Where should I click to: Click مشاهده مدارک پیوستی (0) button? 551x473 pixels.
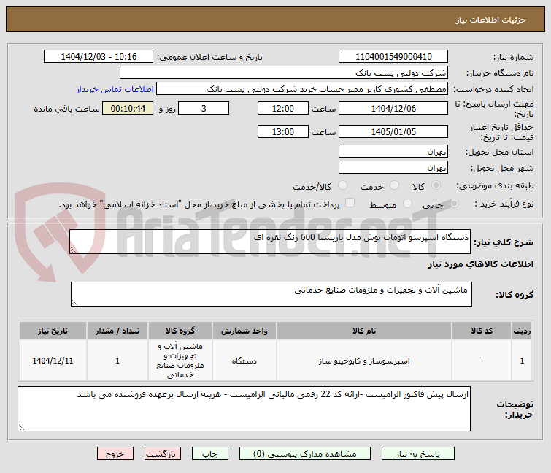[304, 454]
